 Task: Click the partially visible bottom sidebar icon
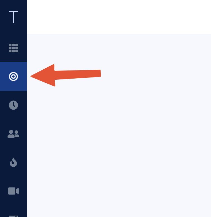point(13,216)
